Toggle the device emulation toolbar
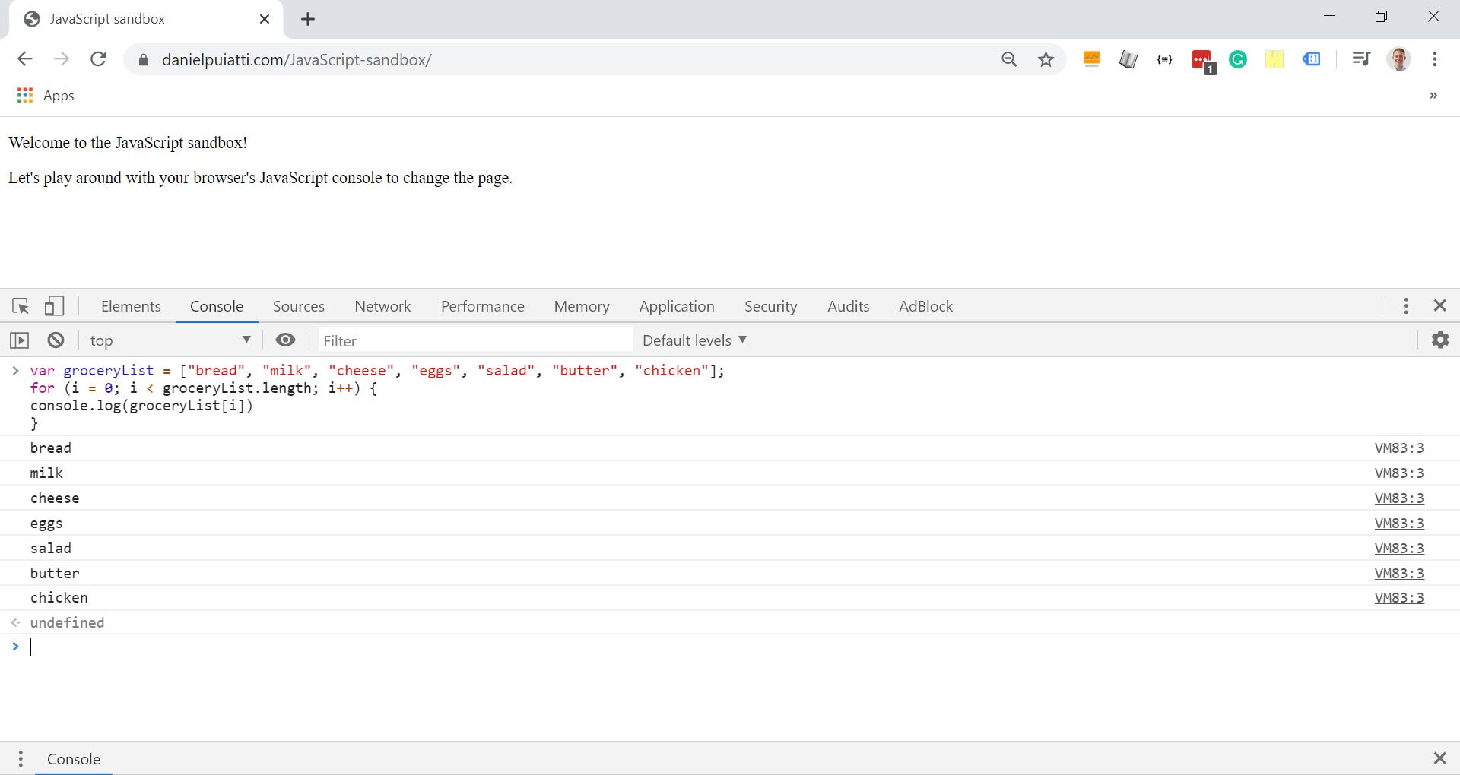Screen dimensions: 1460x775 tap(53, 305)
